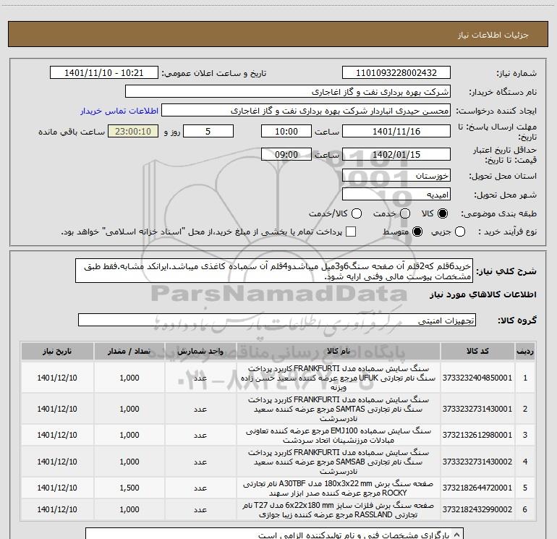Screen dimensions: 557x539
Task: Click the 'واحد شمارش' column header
Action: (200, 351)
